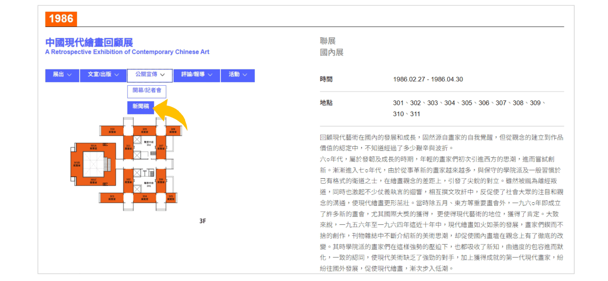Open the 中國現代繪畫回顧展 exhibition title link

tap(89, 43)
